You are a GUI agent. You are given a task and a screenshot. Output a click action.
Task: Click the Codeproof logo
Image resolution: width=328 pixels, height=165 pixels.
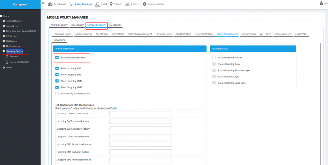[20, 4]
